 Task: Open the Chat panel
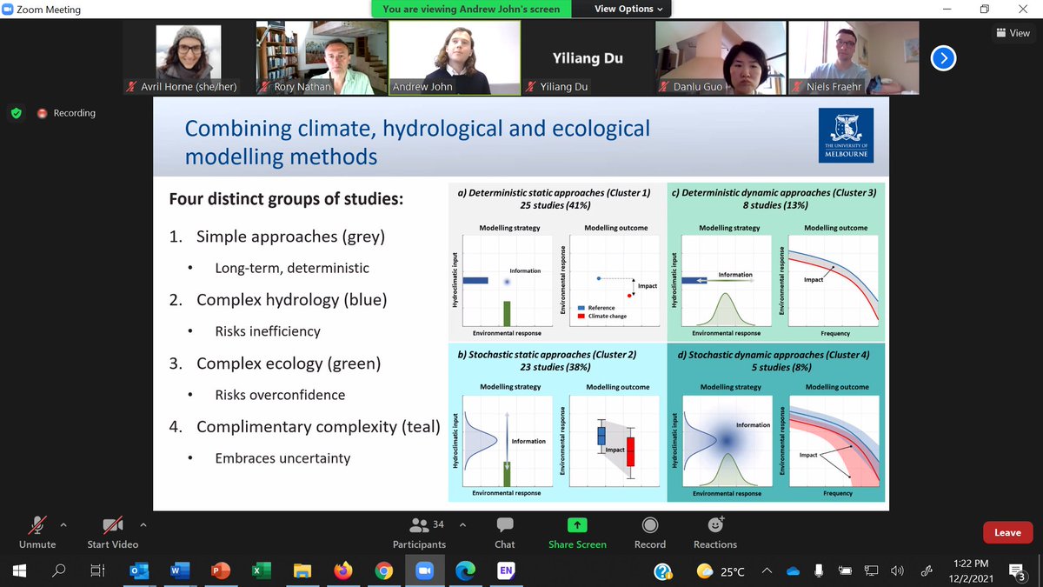(504, 532)
